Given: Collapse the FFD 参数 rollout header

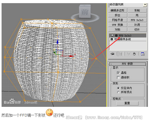Looking at the screenshot, I should (x=127, y=64).
